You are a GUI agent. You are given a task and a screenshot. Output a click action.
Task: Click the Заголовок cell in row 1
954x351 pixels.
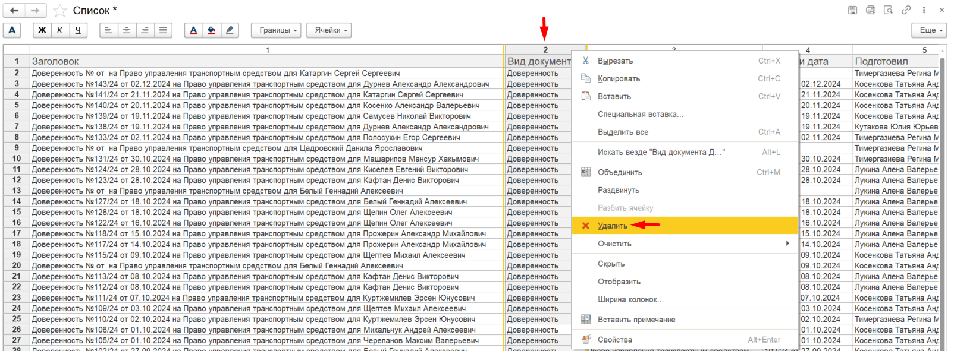[x=266, y=61]
